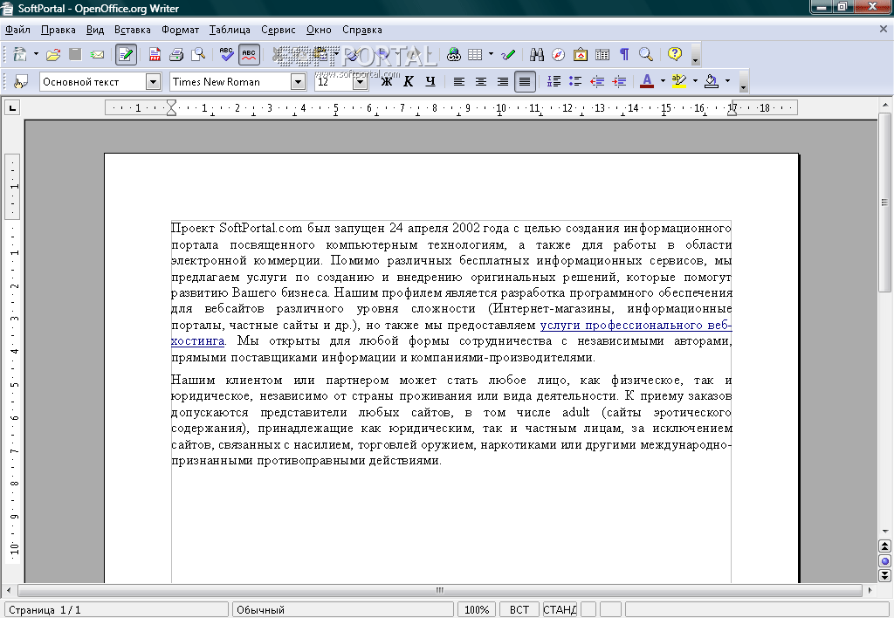Toggle Bold (Ж) formatting

coord(387,81)
